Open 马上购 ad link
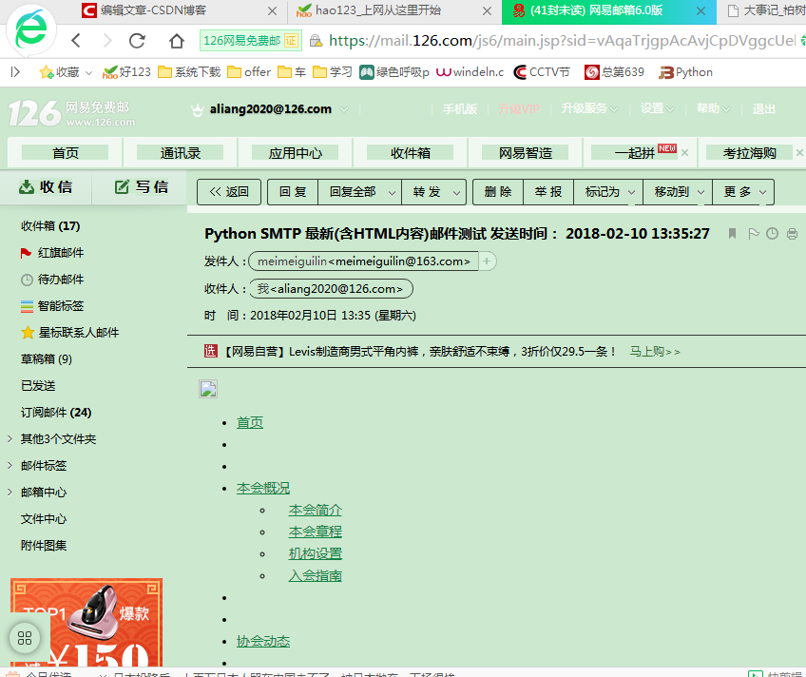This screenshot has width=806, height=677. [x=655, y=352]
